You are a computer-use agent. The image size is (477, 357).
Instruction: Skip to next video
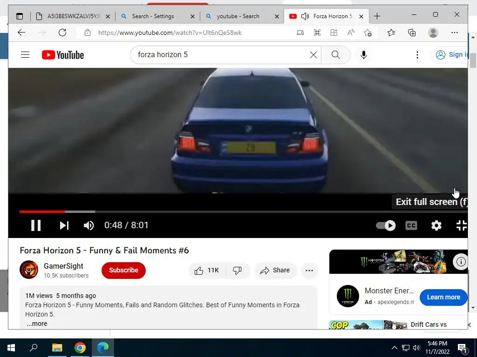click(x=64, y=225)
